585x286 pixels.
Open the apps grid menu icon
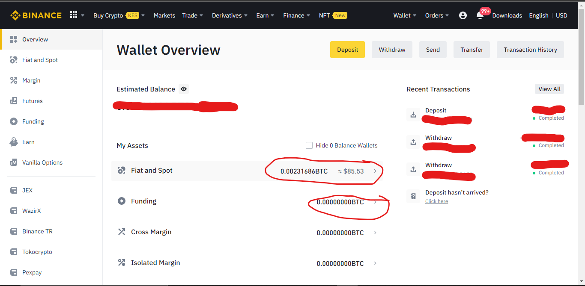coord(74,15)
